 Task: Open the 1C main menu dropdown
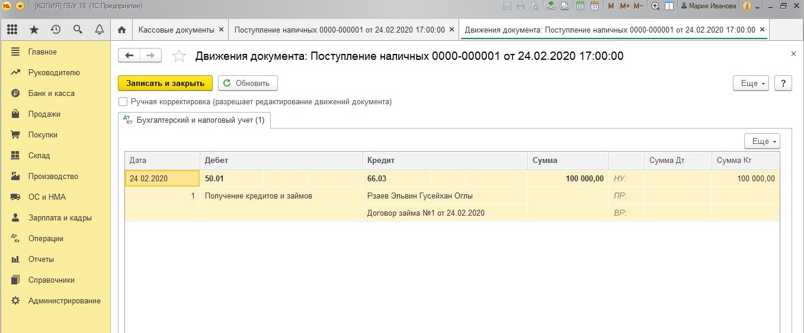(x=20, y=6)
